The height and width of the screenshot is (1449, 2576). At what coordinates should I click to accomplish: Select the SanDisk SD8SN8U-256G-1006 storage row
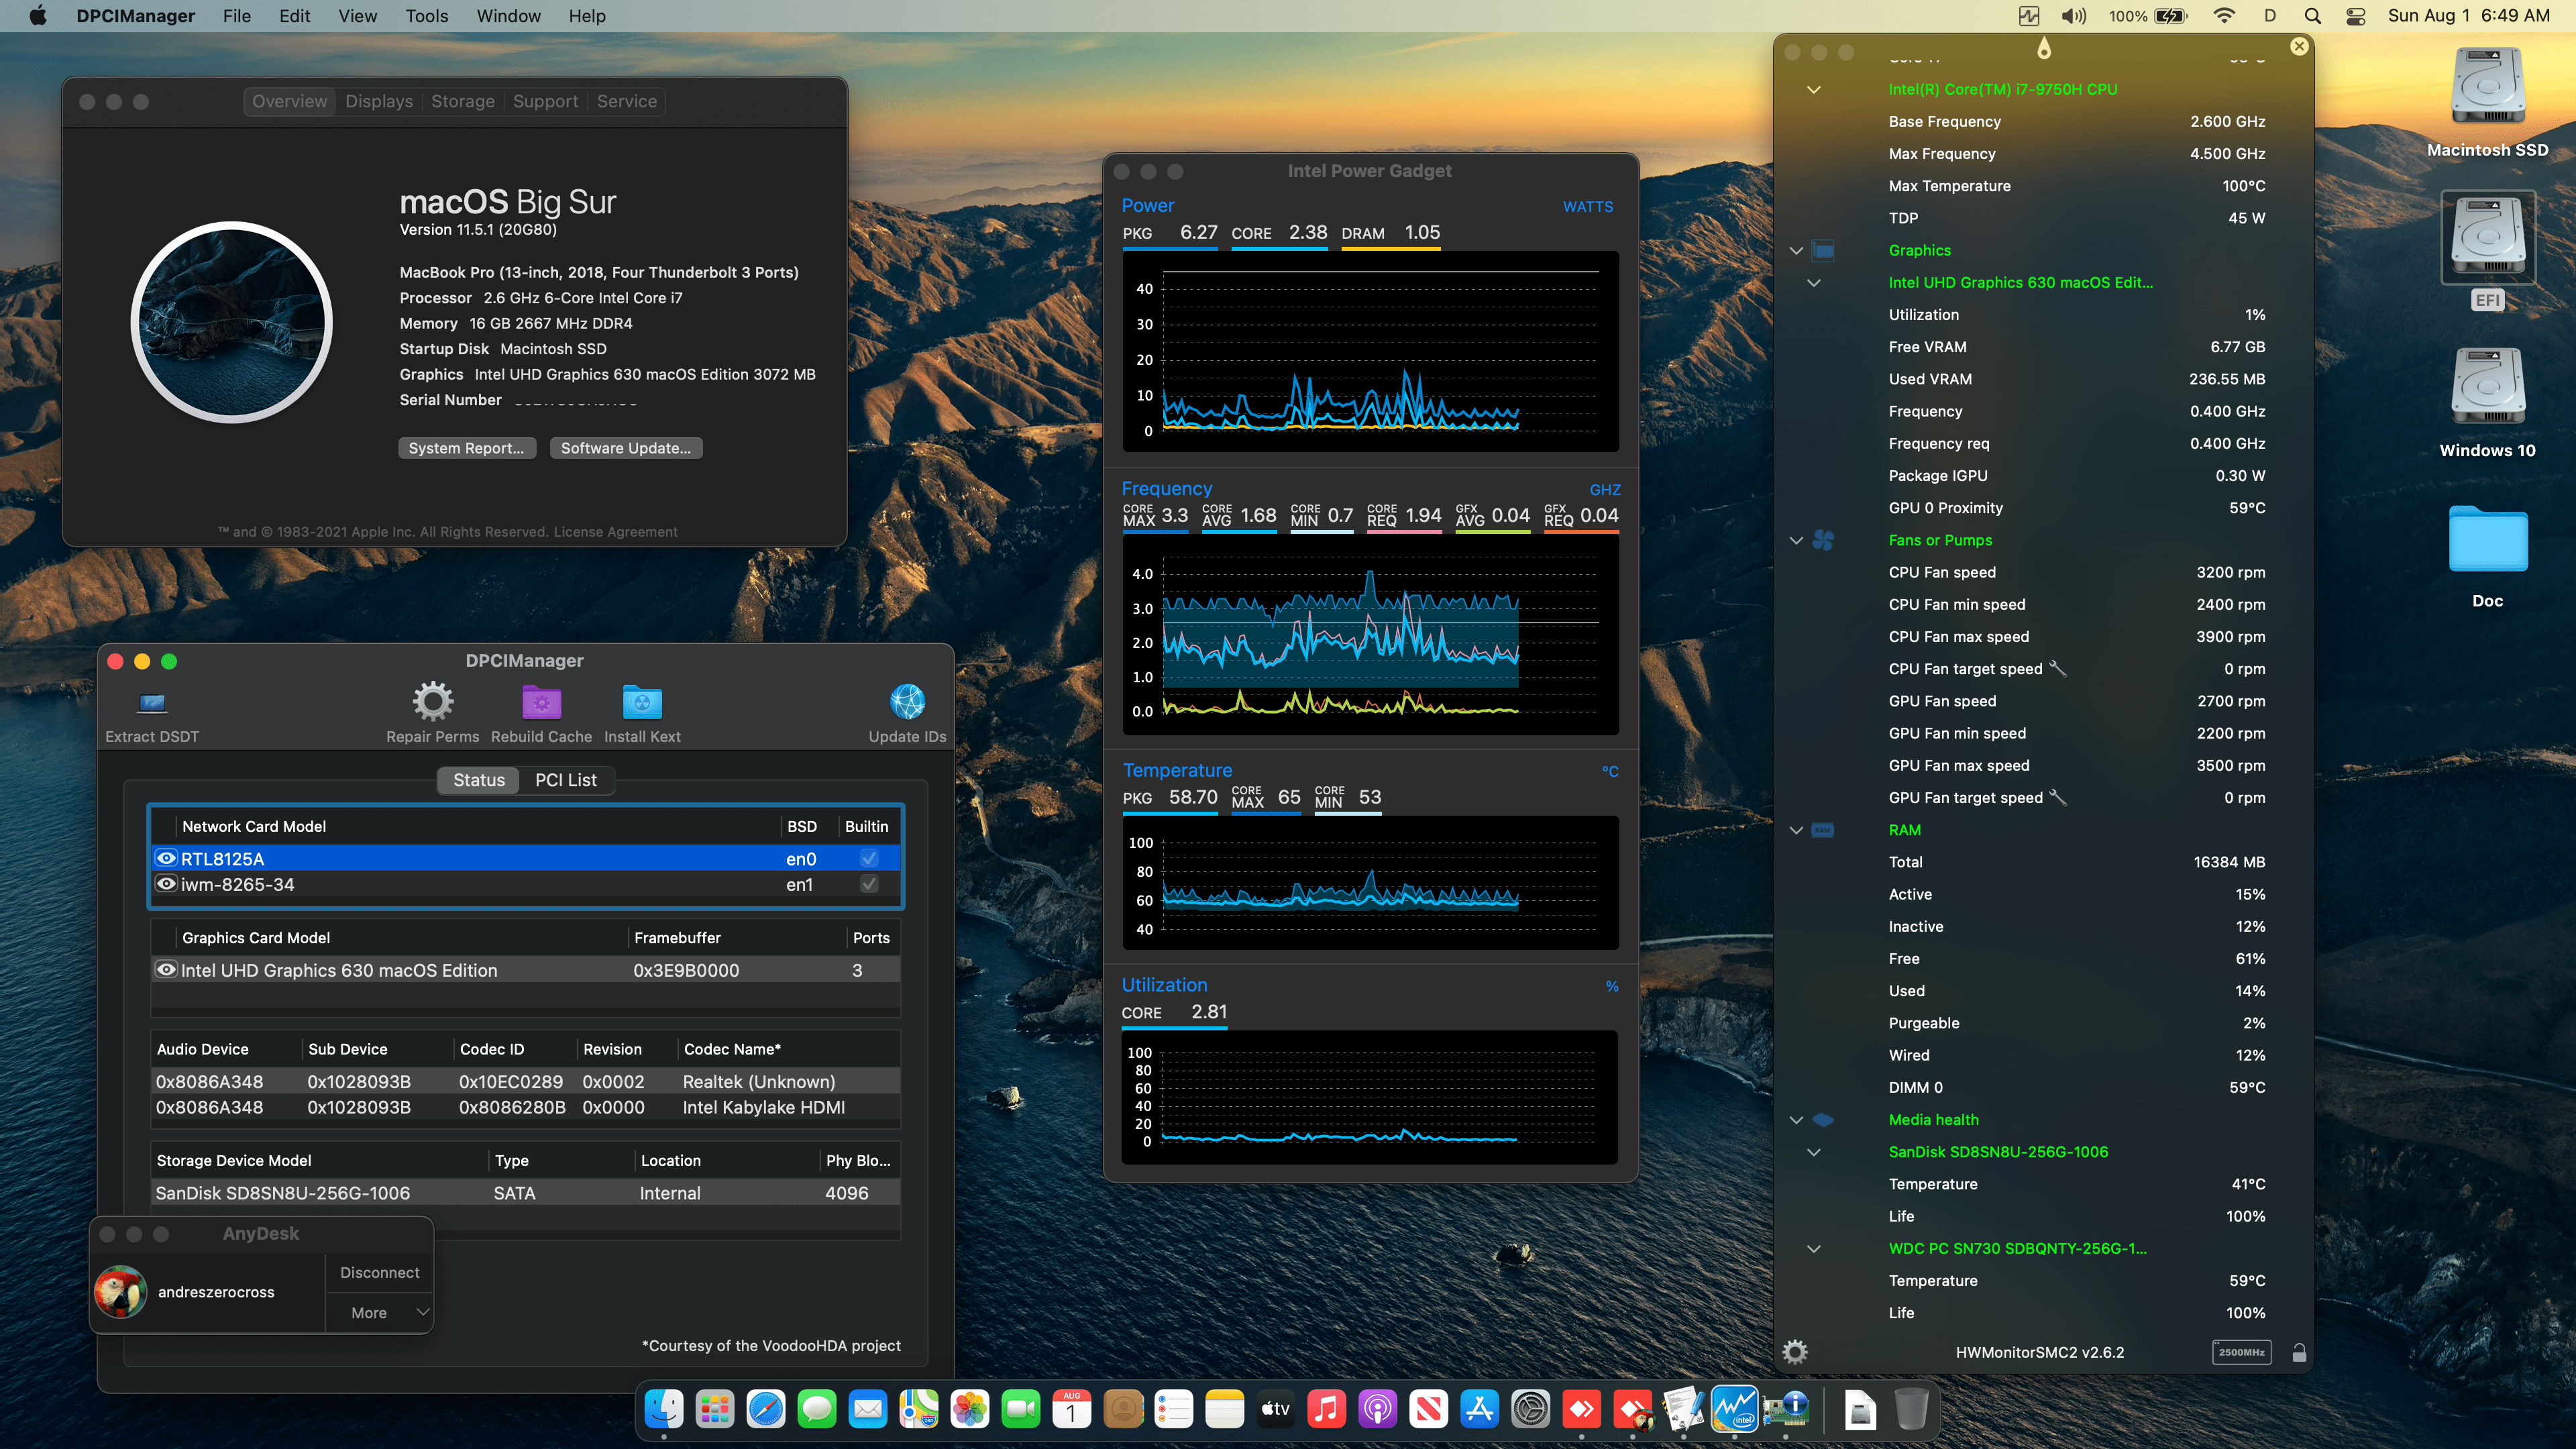(x=525, y=1193)
